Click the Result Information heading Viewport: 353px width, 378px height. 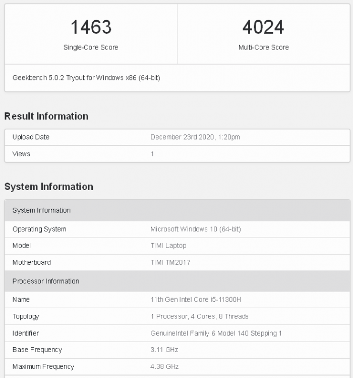click(46, 116)
